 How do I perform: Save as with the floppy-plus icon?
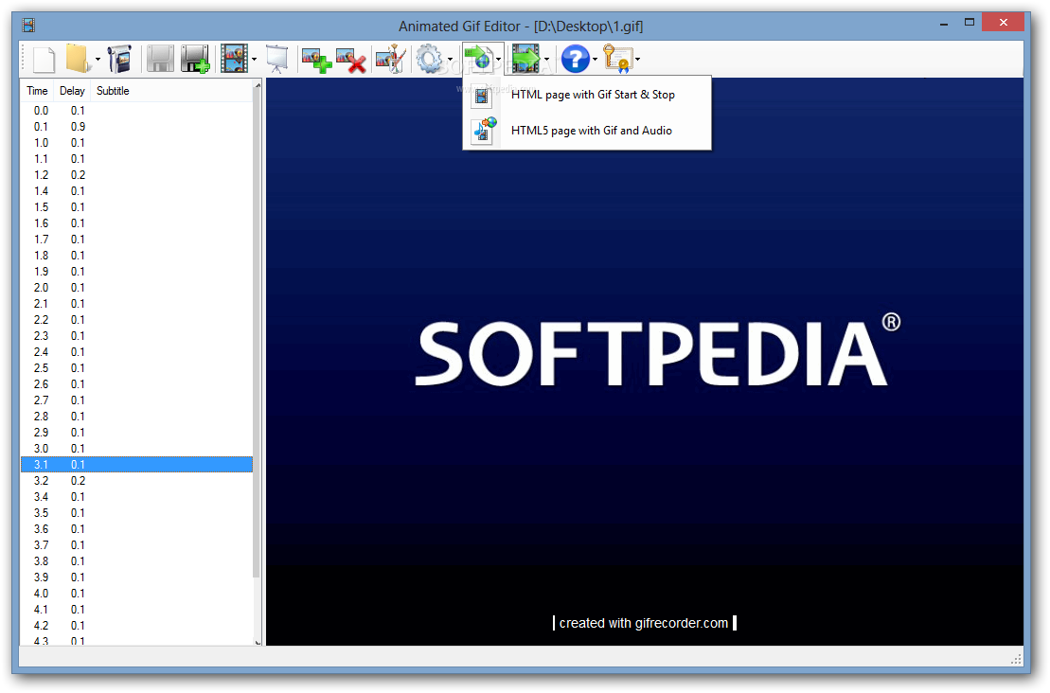[x=195, y=60]
